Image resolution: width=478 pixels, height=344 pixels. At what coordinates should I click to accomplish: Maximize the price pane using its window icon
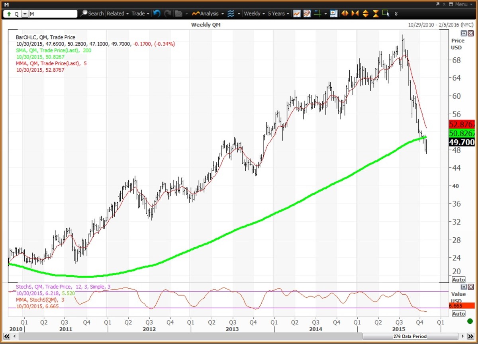[464, 33]
